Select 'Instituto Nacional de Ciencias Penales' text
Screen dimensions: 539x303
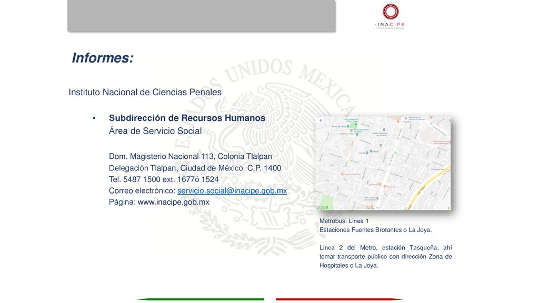coord(145,92)
